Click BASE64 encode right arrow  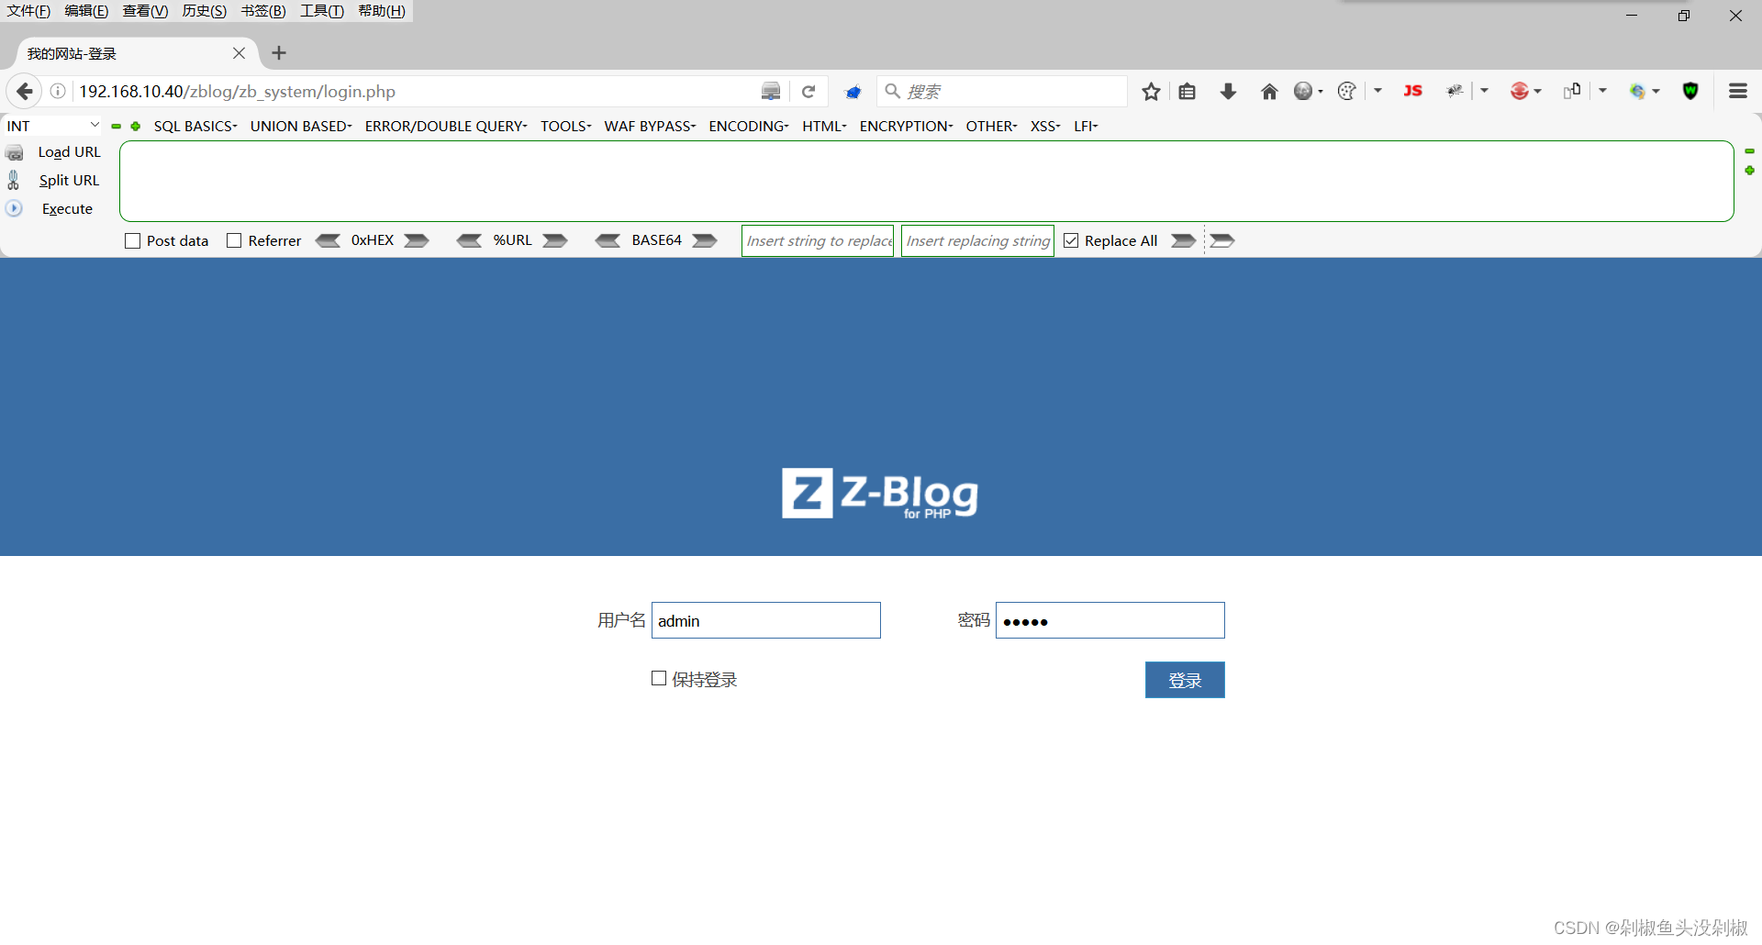pyautogui.click(x=705, y=240)
